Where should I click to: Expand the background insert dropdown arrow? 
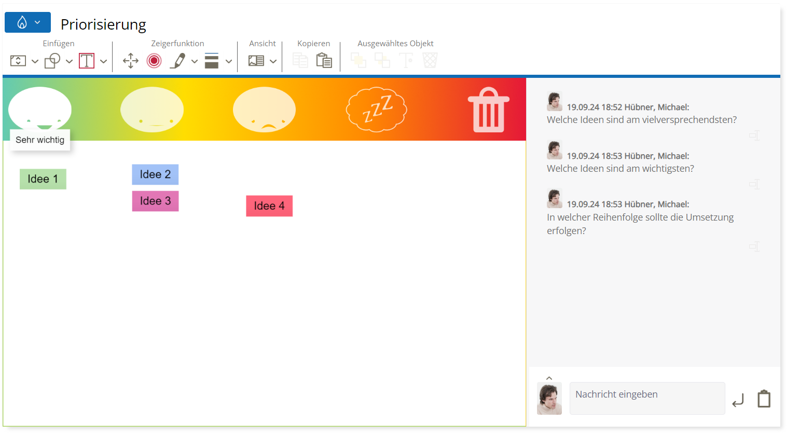point(35,61)
